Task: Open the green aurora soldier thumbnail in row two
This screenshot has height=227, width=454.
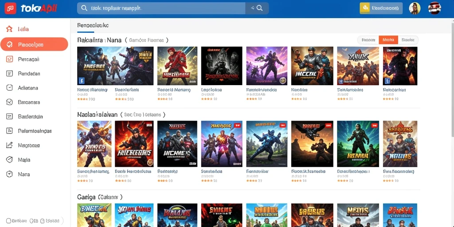Action: pyautogui.click(x=358, y=144)
